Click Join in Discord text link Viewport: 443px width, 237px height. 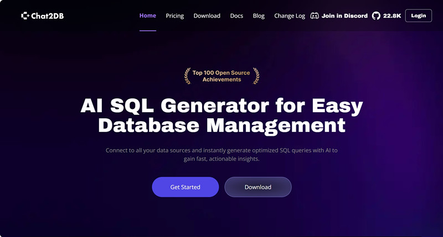coord(344,16)
